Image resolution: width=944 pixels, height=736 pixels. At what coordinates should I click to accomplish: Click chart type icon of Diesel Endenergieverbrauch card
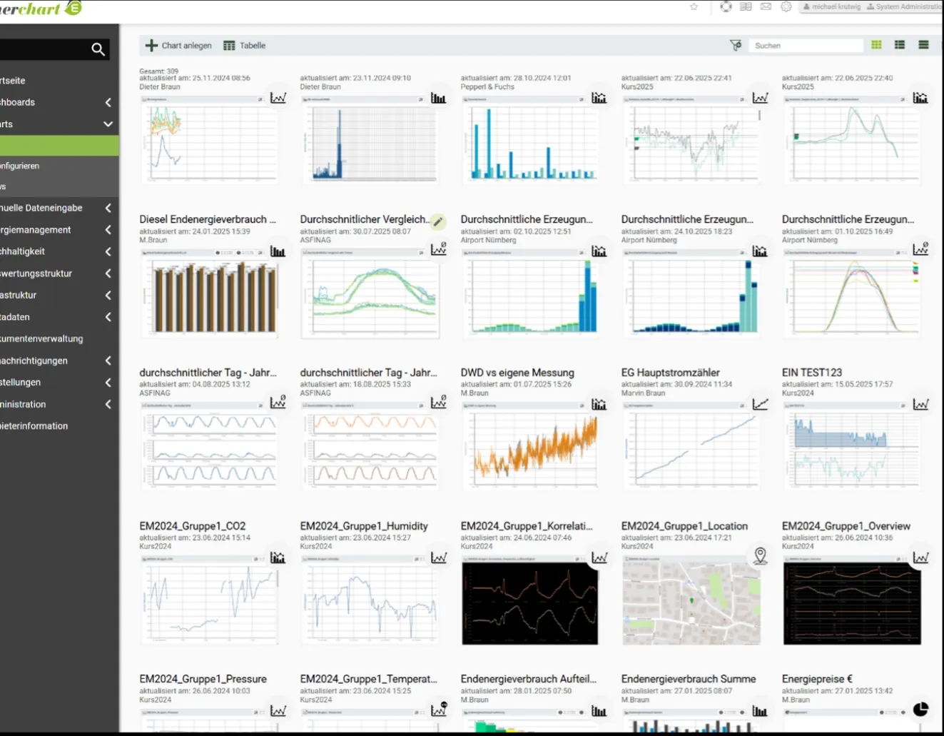pos(278,251)
